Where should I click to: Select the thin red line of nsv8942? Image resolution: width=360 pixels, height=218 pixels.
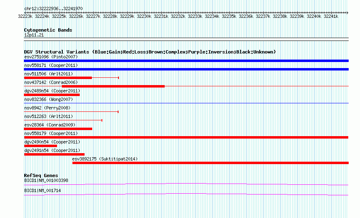pos(71,112)
